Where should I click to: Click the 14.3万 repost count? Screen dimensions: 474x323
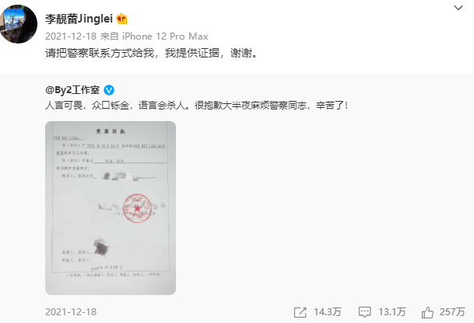pos(328,312)
